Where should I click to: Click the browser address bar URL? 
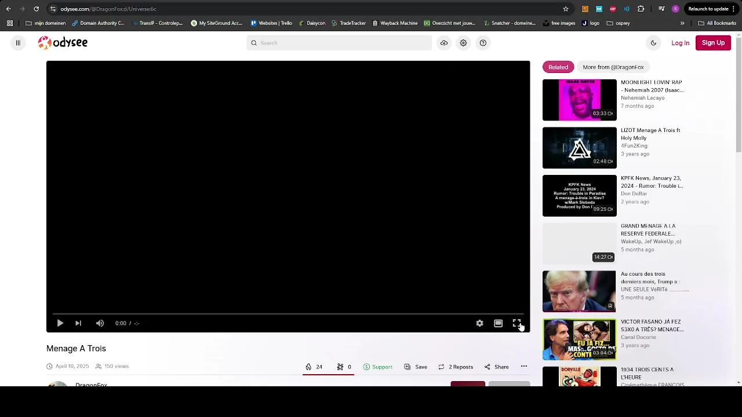[x=108, y=9]
